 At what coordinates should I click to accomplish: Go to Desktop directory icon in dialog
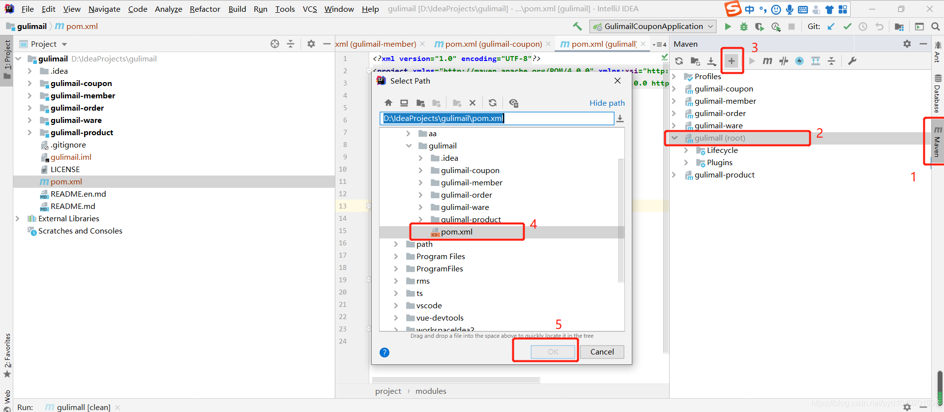(x=404, y=103)
